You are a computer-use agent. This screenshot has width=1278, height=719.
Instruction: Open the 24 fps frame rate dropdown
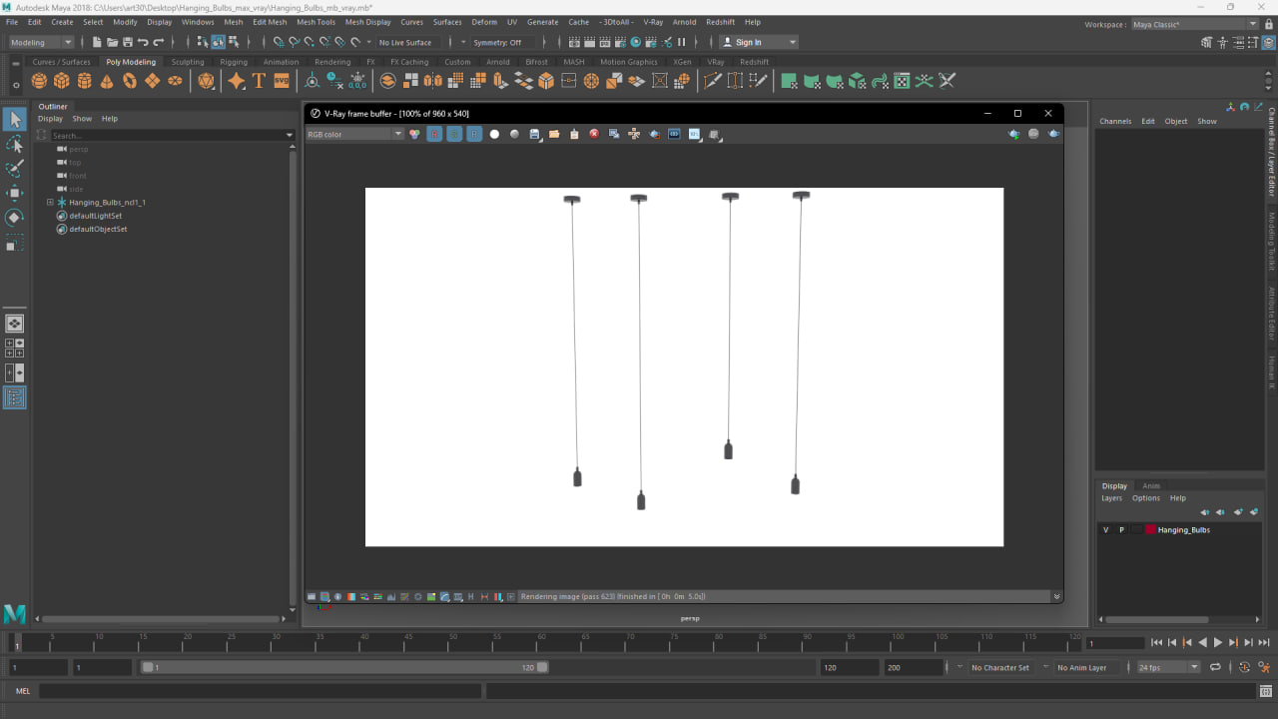click(x=1168, y=667)
